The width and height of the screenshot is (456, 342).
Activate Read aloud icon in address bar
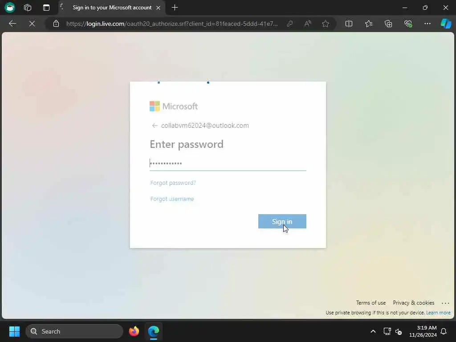click(x=307, y=24)
